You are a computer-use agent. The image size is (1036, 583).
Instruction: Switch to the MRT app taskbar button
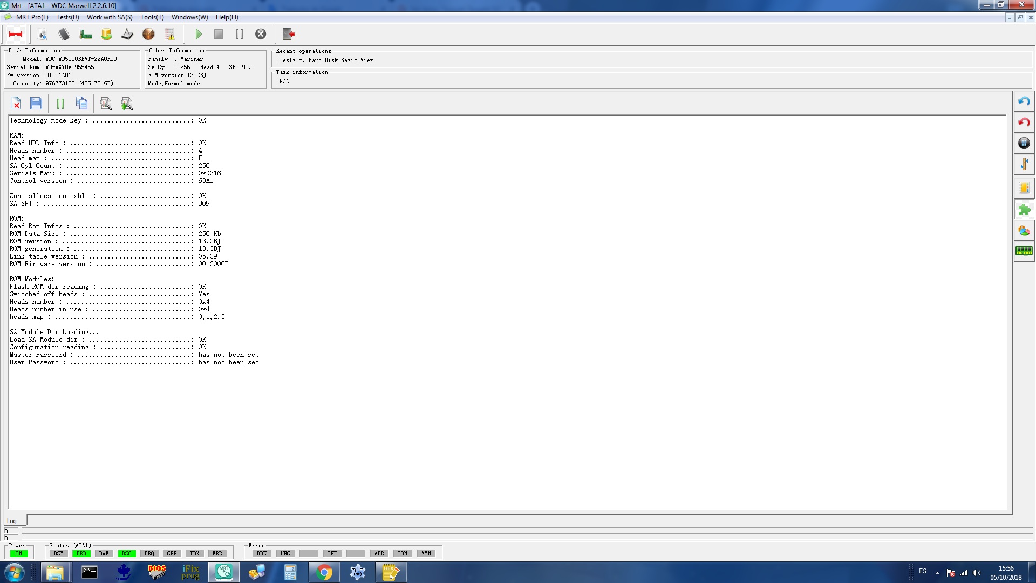click(224, 572)
